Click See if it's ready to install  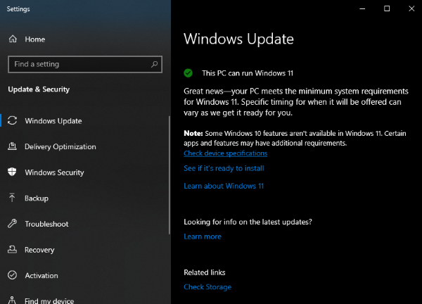(224, 168)
